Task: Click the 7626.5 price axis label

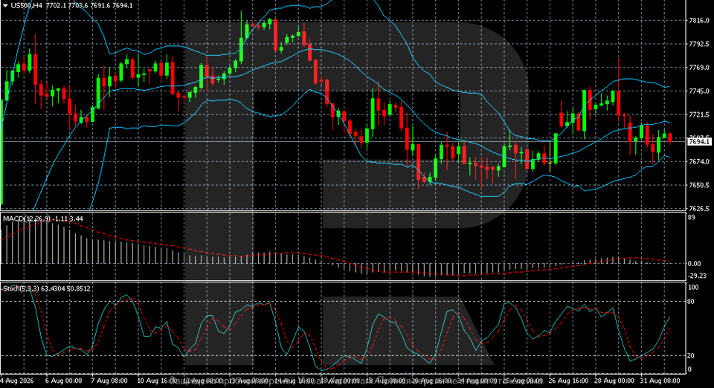Action: coord(699,209)
